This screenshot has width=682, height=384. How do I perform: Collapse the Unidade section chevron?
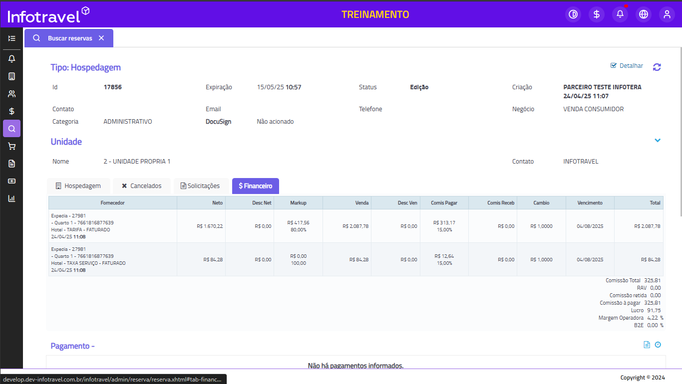click(658, 141)
